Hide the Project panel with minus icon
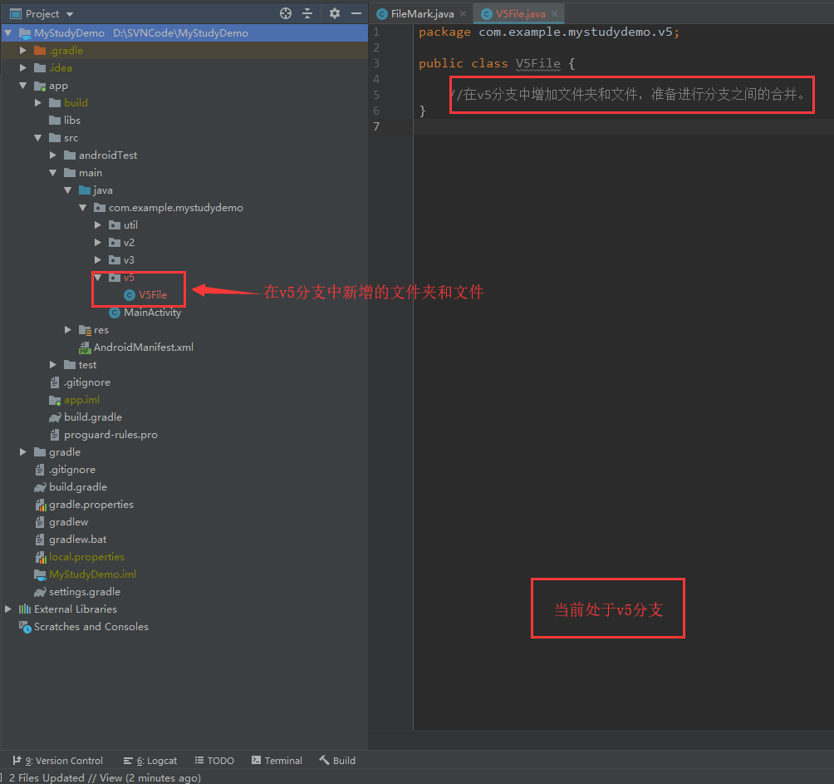This screenshot has width=834, height=784. (356, 14)
